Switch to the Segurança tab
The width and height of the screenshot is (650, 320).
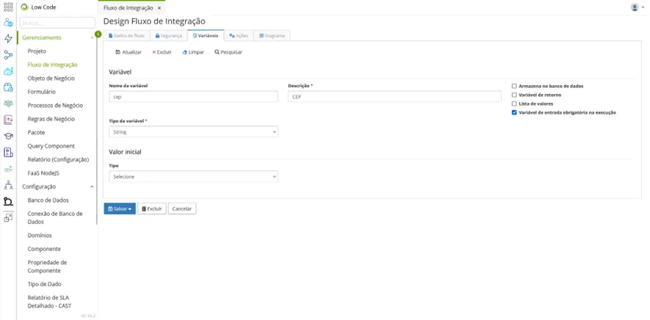point(168,36)
